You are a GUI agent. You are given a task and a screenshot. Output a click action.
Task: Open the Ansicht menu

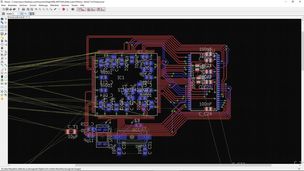click(x=33, y=5)
